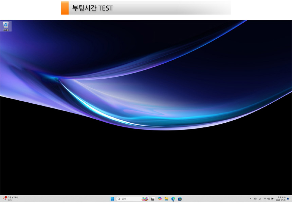Open Wi-Fi network quick settings

265,199
